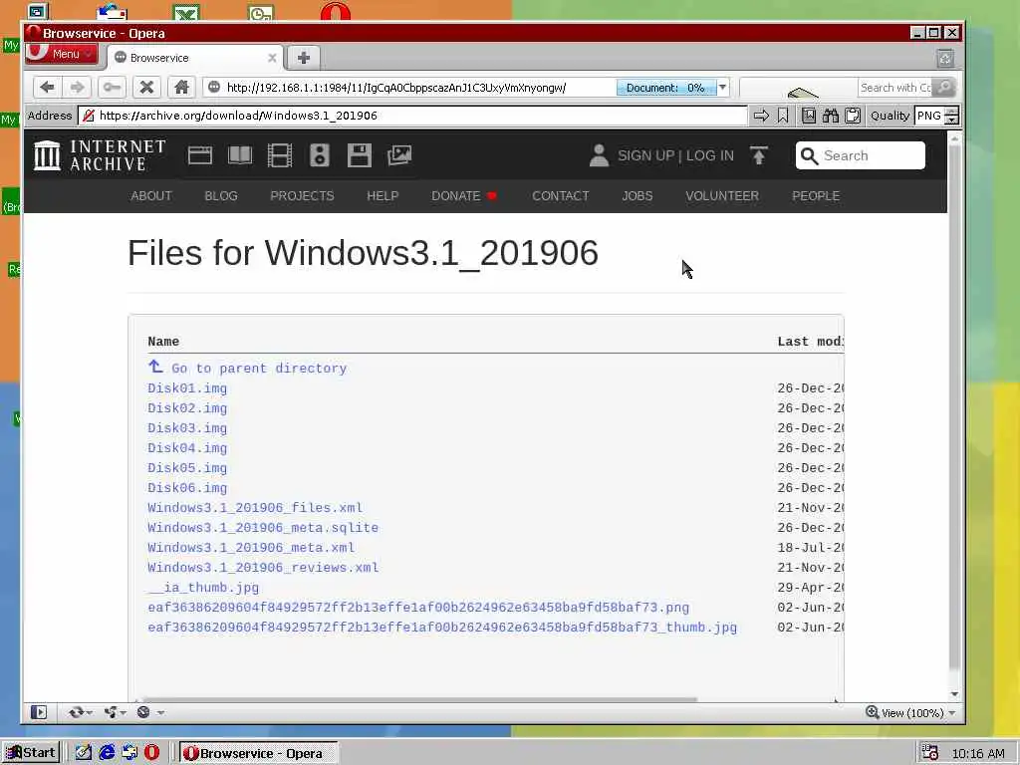Close the Browservice tab

click(272, 58)
